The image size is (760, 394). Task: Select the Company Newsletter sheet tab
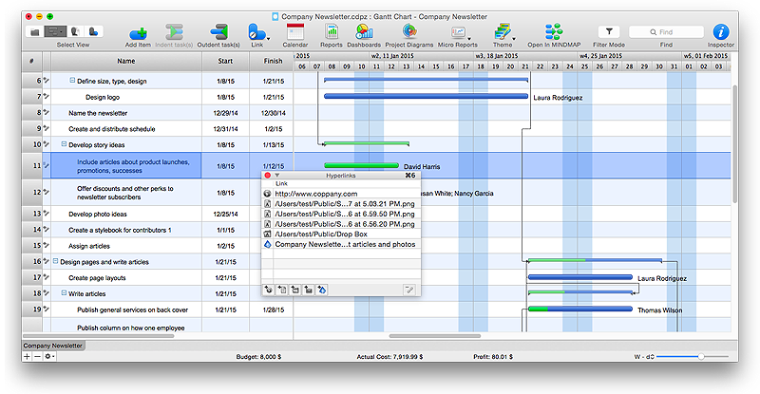tap(51, 346)
